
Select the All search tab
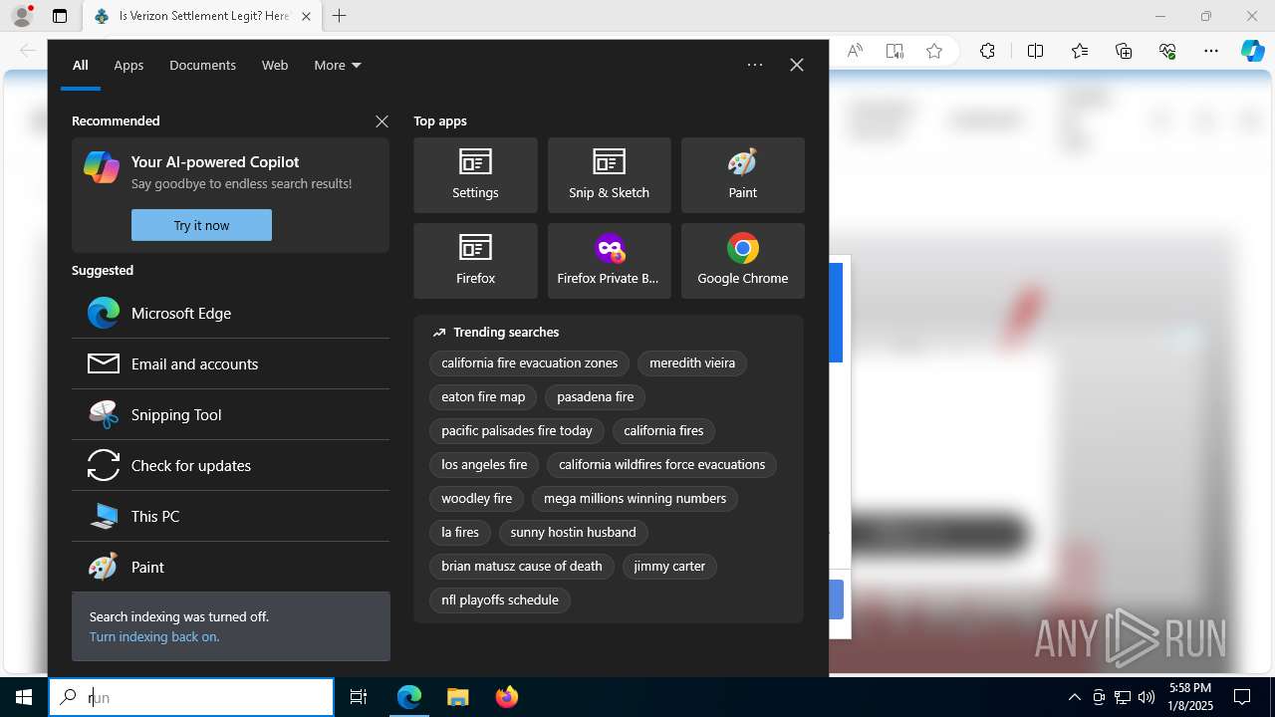pos(81,65)
